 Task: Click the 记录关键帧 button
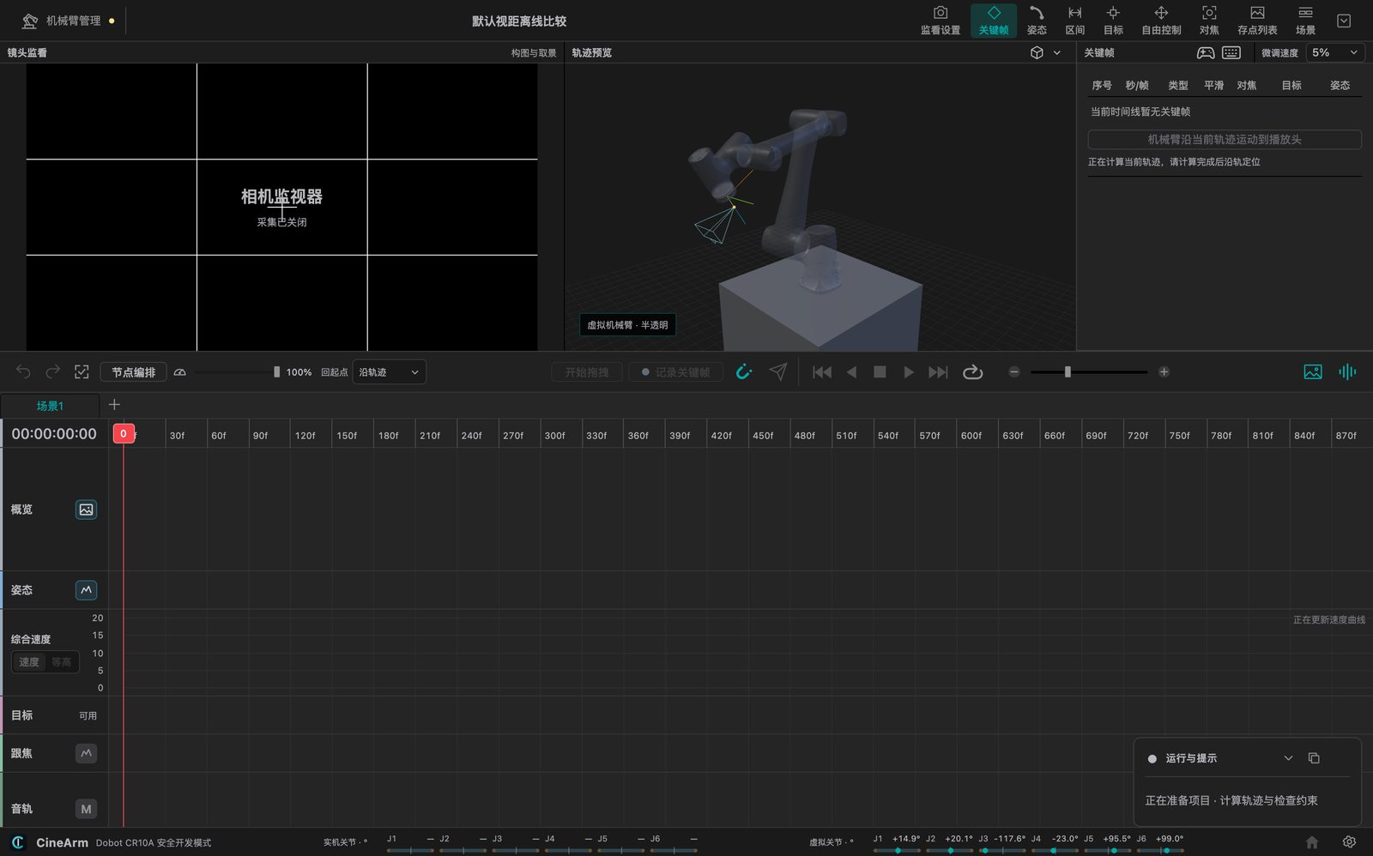click(676, 372)
